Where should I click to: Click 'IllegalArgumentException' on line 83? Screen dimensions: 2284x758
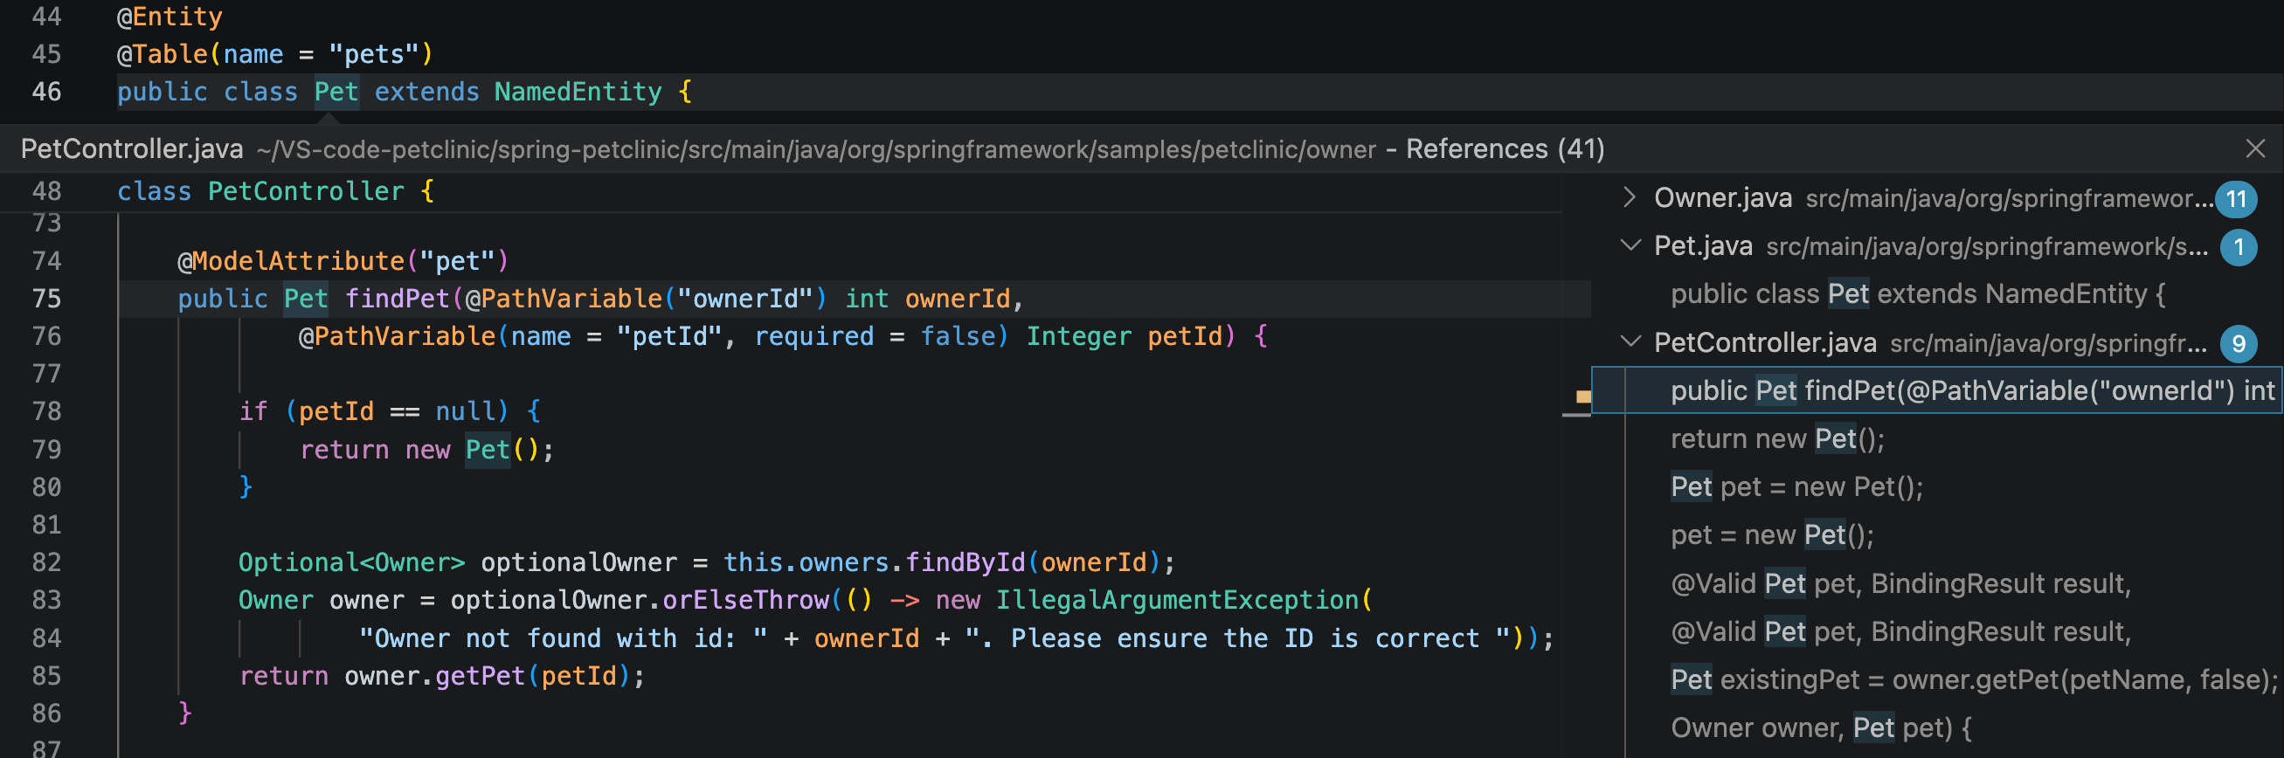click(x=1177, y=600)
